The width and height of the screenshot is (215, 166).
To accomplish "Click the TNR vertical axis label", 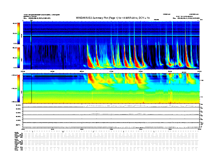I will (21, 92).
